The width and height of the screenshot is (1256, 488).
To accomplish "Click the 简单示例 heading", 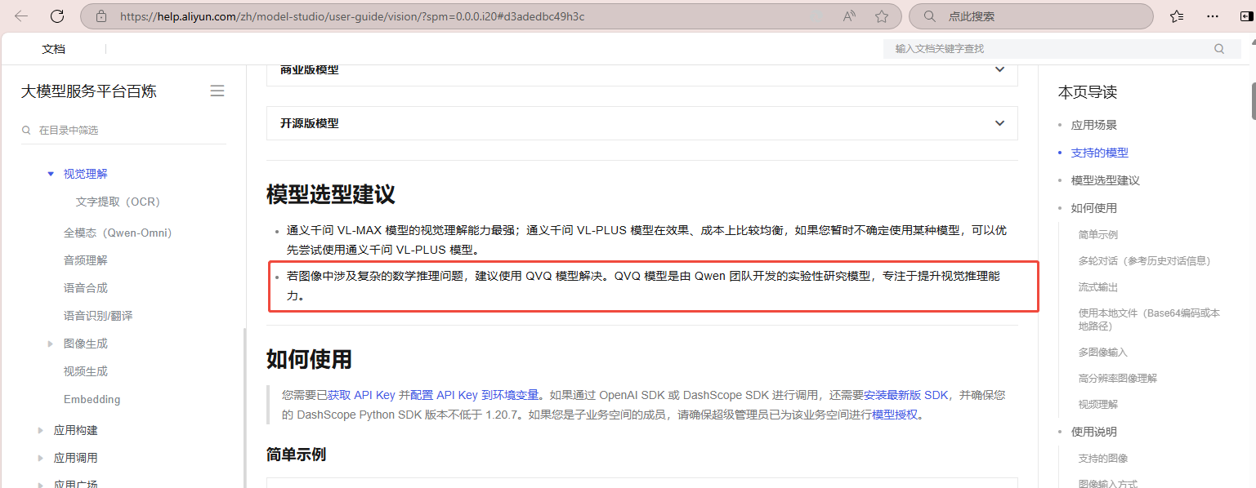I will tap(297, 455).
